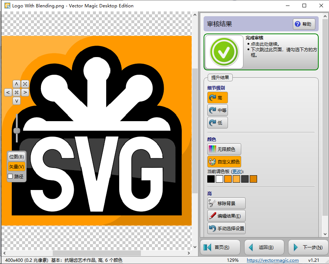Select 高 detail level
The width and height of the screenshot is (329, 264).
(217, 98)
